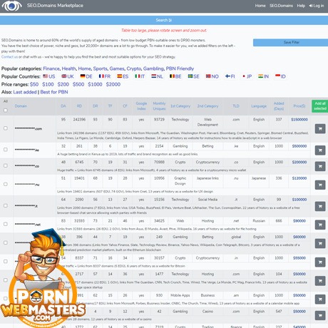Click the $1500000 price link
Image resolution: width=328 pixels, height=328 pixels.
pyautogui.click(x=299, y=120)
